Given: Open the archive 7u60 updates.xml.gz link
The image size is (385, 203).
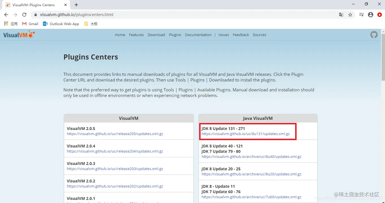Looking at the screenshot, I should [x=251, y=197].
